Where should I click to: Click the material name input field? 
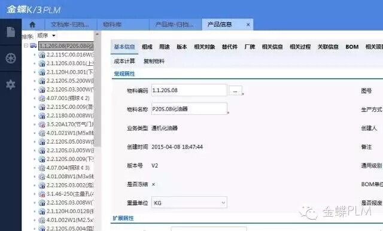pyautogui.click(x=189, y=109)
